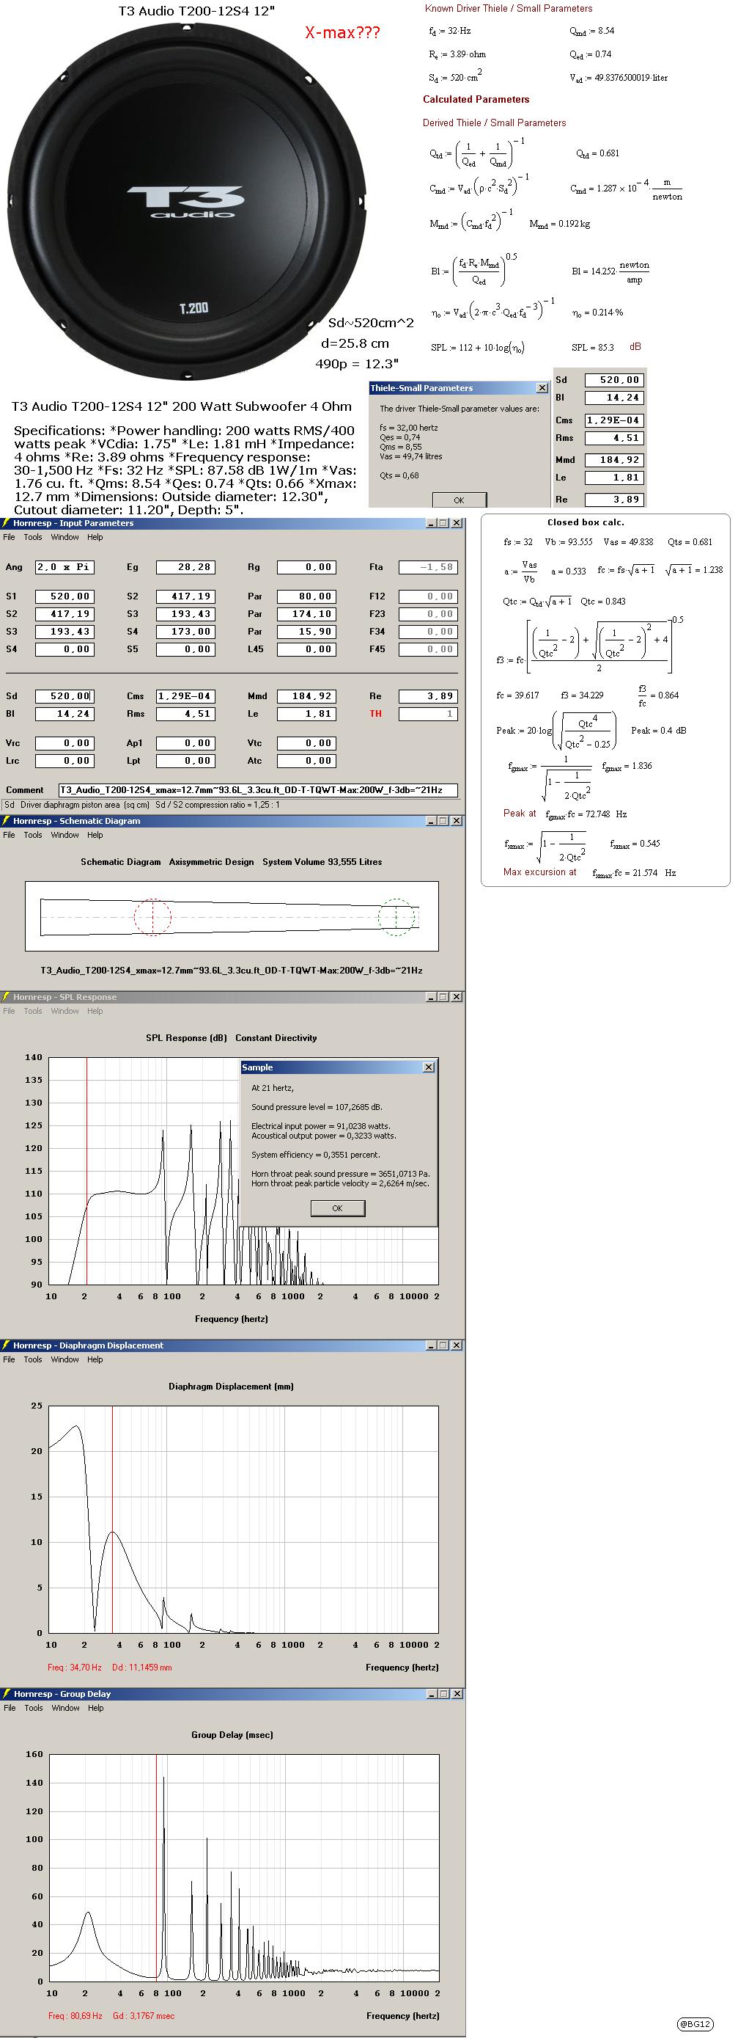Image resolution: width=738 pixels, height=2038 pixels.
Task: Click the red marker line in Group Delay chart
Action: coord(156,1867)
